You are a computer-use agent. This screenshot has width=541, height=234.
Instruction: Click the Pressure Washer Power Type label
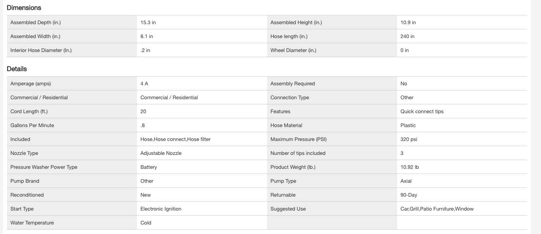(44, 167)
